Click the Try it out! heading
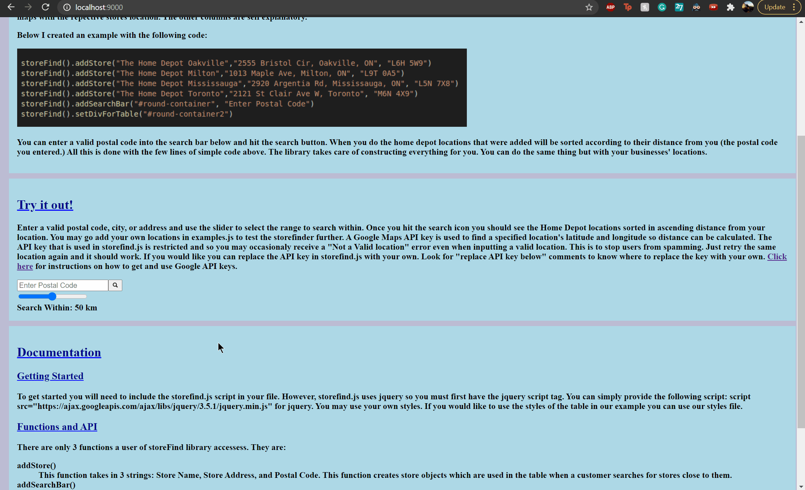Screen dimensions: 805x490 pos(45,205)
